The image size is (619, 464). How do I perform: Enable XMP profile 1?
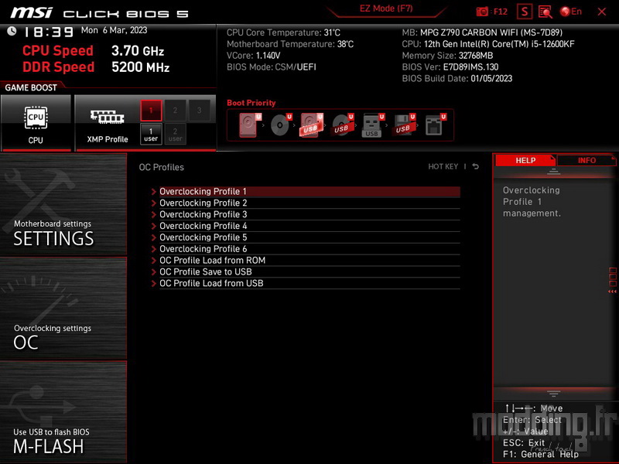tap(151, 111)
